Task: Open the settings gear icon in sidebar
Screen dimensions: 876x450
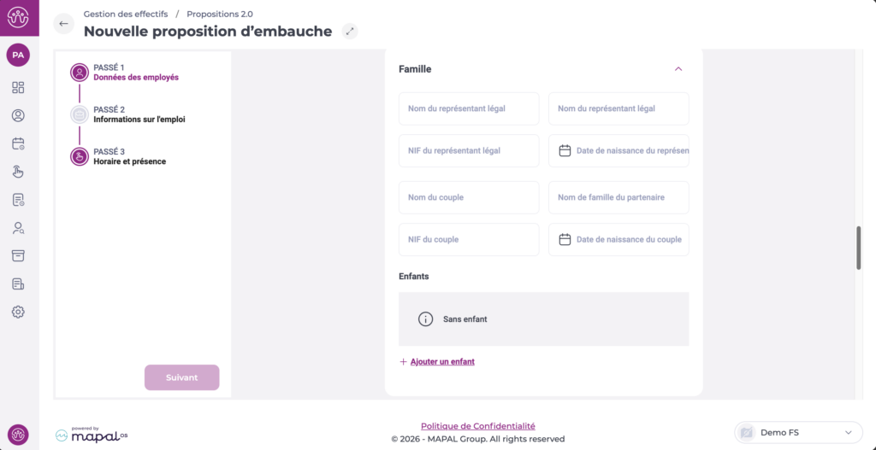Action: pos(18,312)
